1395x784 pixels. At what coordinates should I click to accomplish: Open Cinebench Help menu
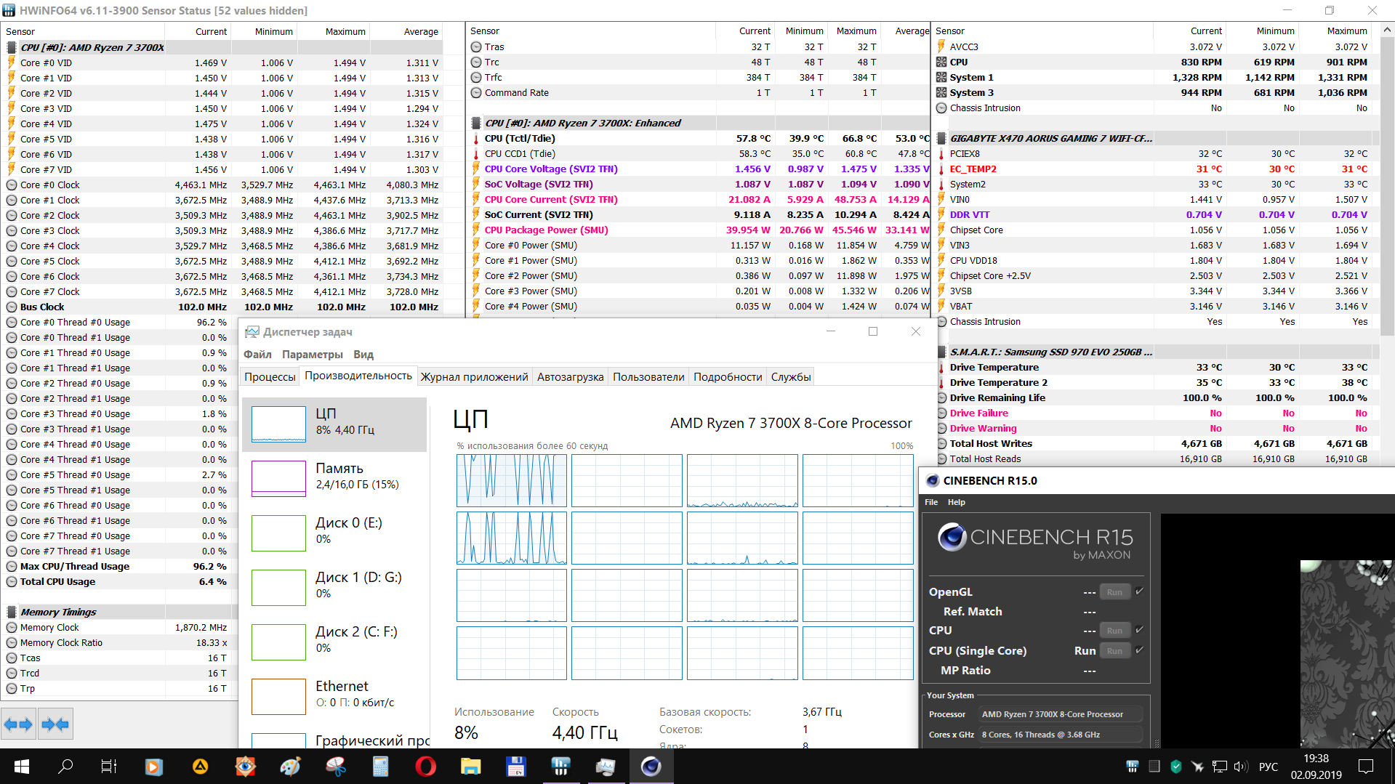coord(956,502)
